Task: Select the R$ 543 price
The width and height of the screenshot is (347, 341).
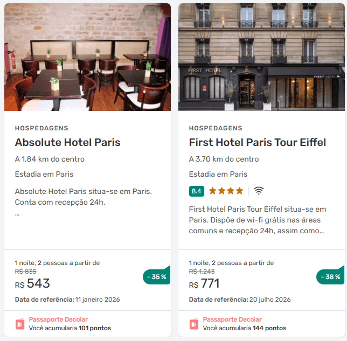Action: point(32,283)
